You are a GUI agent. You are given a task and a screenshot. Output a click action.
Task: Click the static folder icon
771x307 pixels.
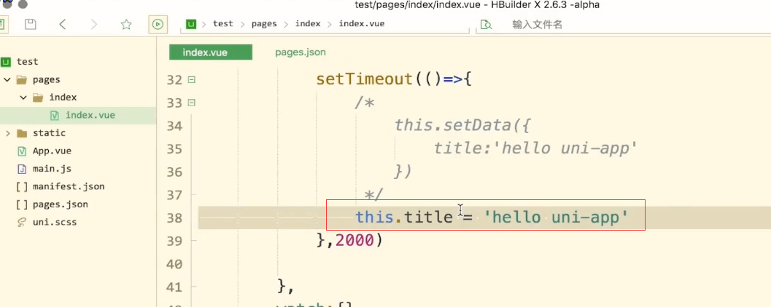22,133
